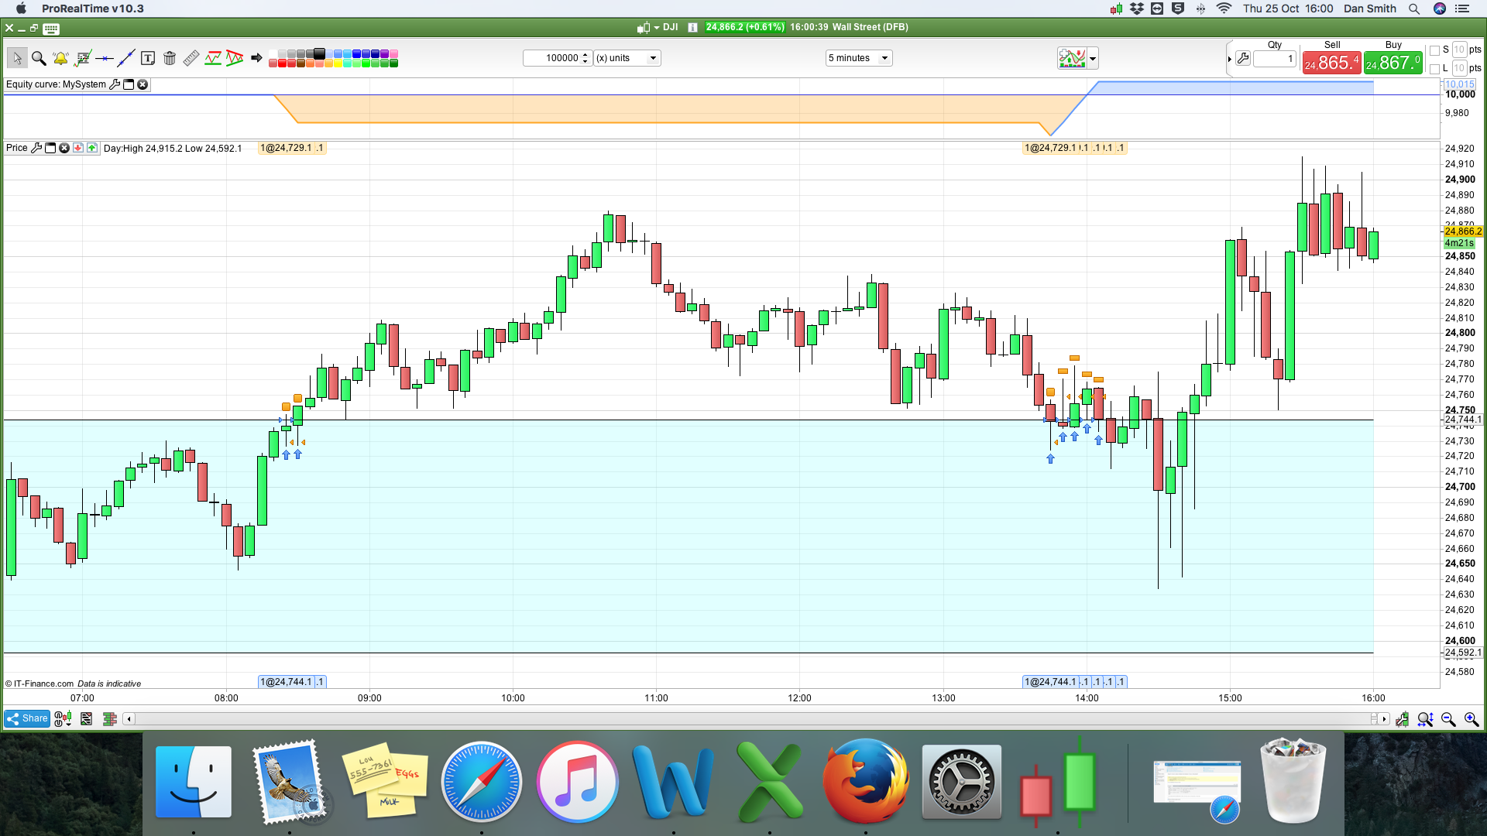
Task: Click the alert bell icon
Action: tap(60, 58)
